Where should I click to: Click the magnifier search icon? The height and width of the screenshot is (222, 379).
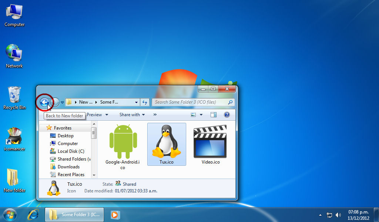(230, 102)
